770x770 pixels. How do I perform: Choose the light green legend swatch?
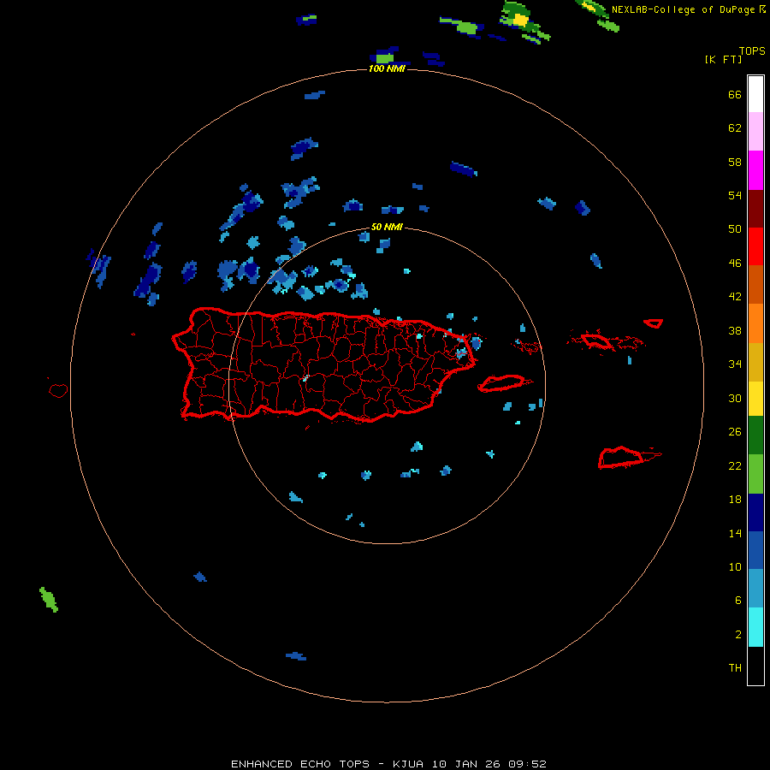tap(755, 474)
